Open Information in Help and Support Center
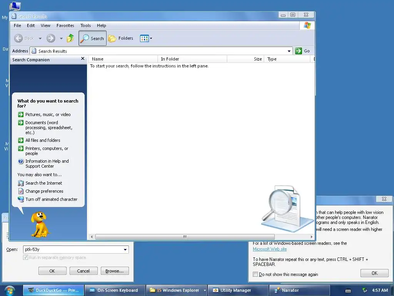This screenshot has width=394, height=296. coord(47,163)
